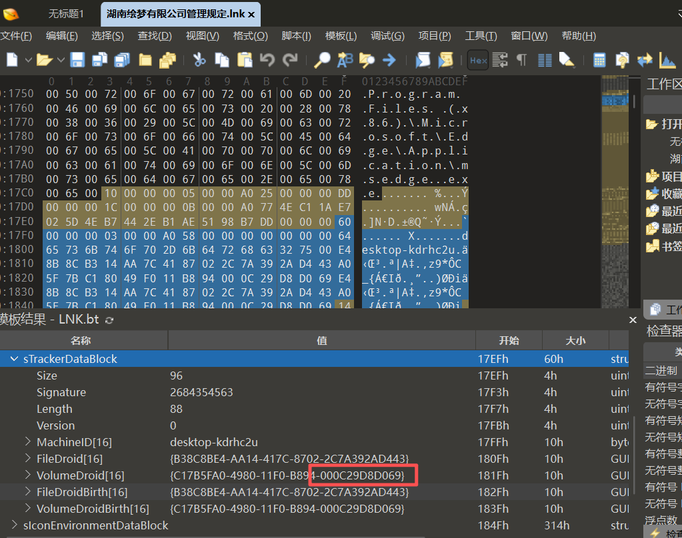Click the value desktop-kdrhc2u
The image size is (682, 538).
click(214, 442)
